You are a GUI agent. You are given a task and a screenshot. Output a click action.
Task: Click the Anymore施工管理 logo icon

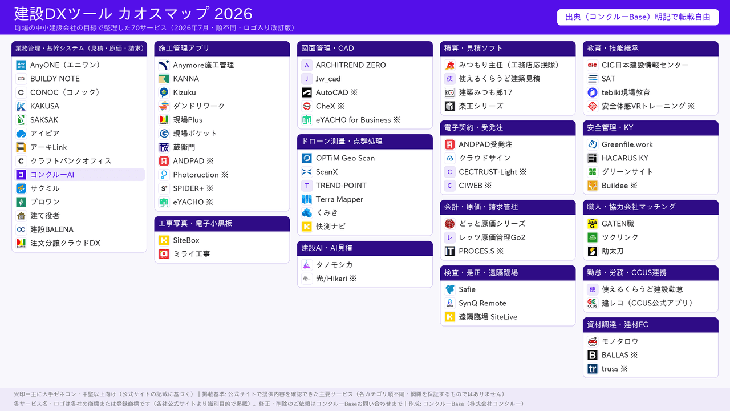[x=164, y=65]
